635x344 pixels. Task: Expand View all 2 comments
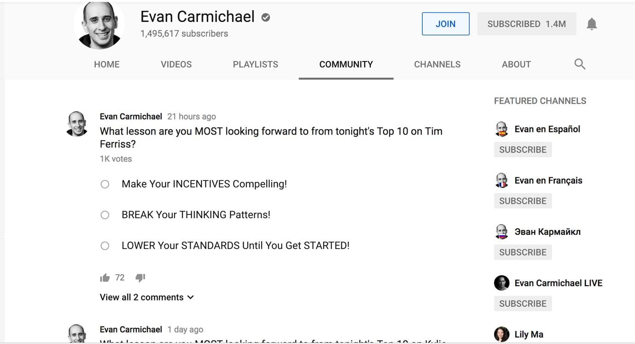(147, 297)
